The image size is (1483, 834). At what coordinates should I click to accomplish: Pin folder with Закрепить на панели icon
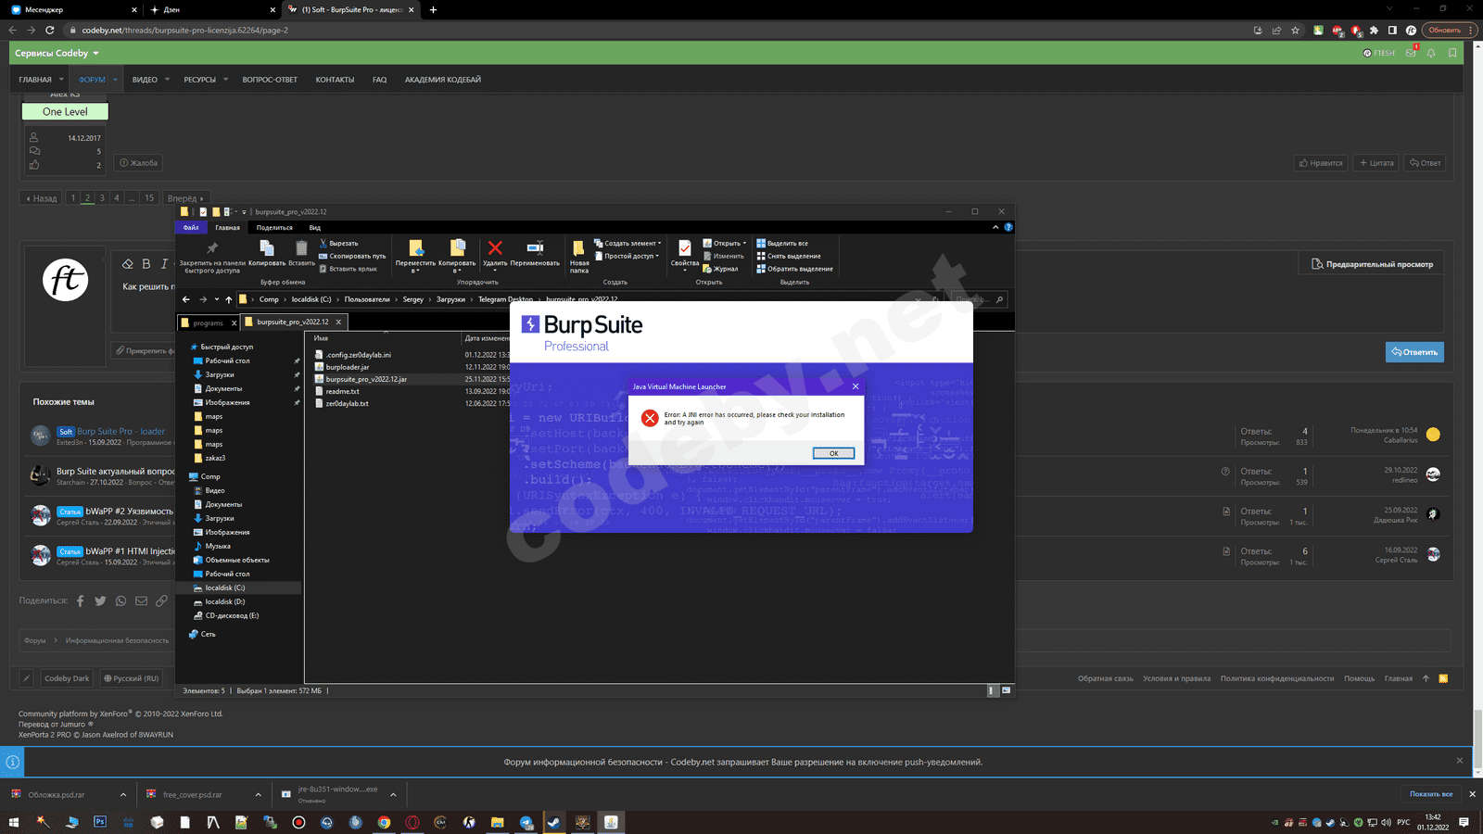click(x=212, y=248)
